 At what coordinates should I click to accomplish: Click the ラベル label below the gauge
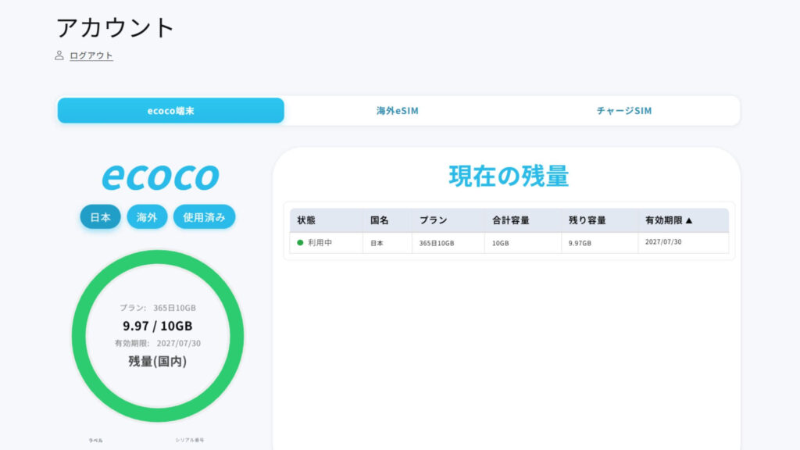tap(95, 441)
